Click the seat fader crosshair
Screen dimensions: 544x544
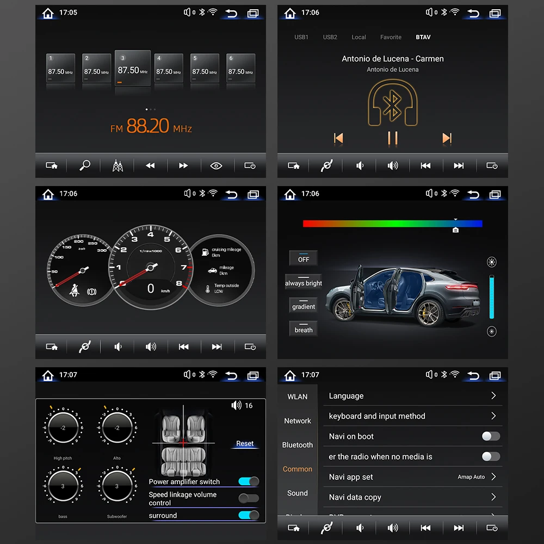tap(183, 443)
